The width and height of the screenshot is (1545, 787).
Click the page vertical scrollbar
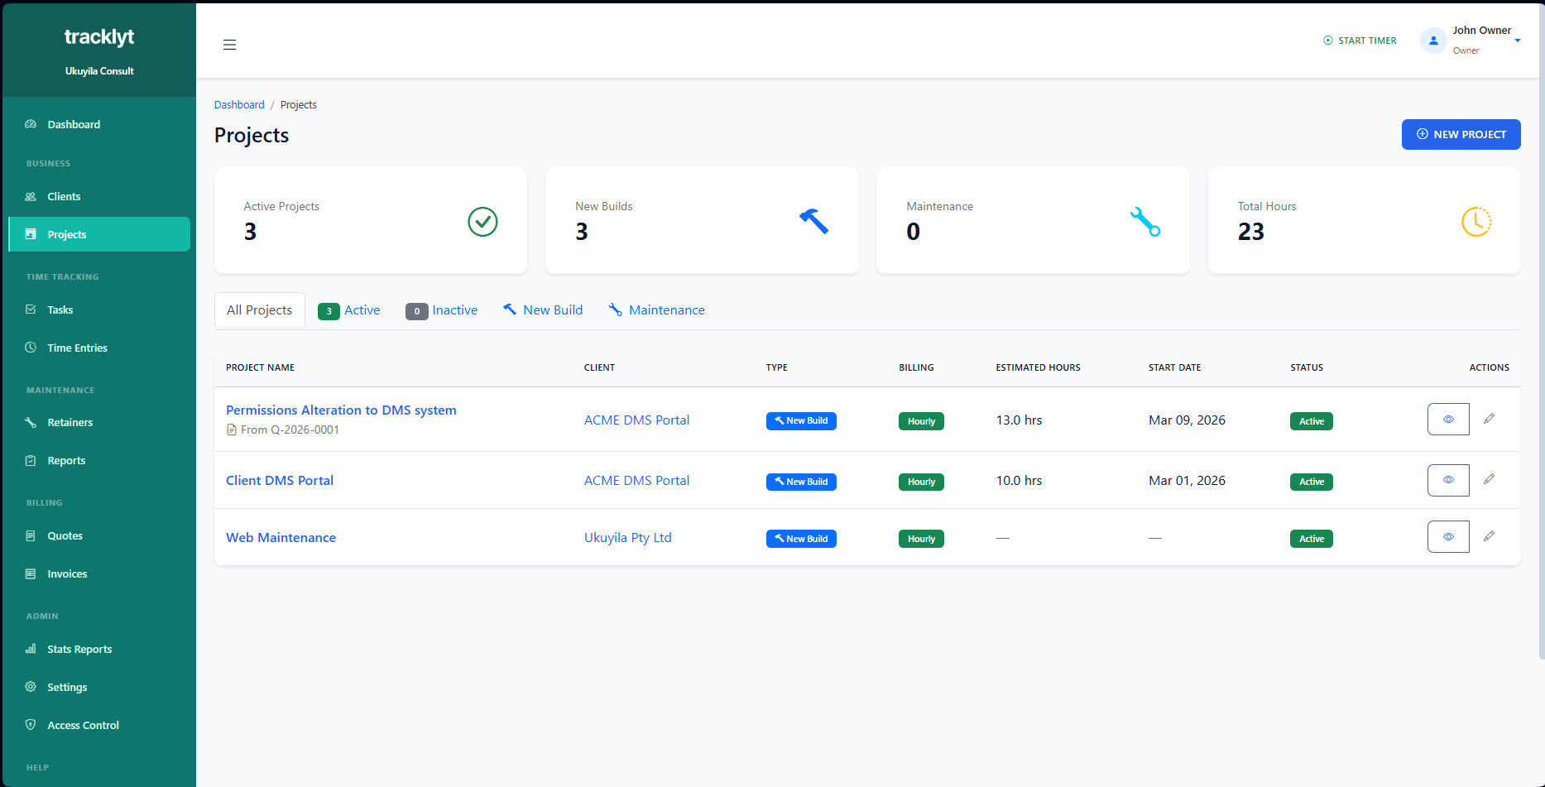tap(1540, 331)
